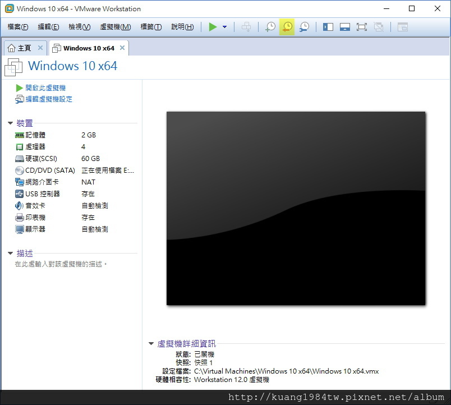Image resolution: width=451 pixels, height=405 pixels.
Task: Open the 標籤(T) menu
Action: tap(151, 27)
